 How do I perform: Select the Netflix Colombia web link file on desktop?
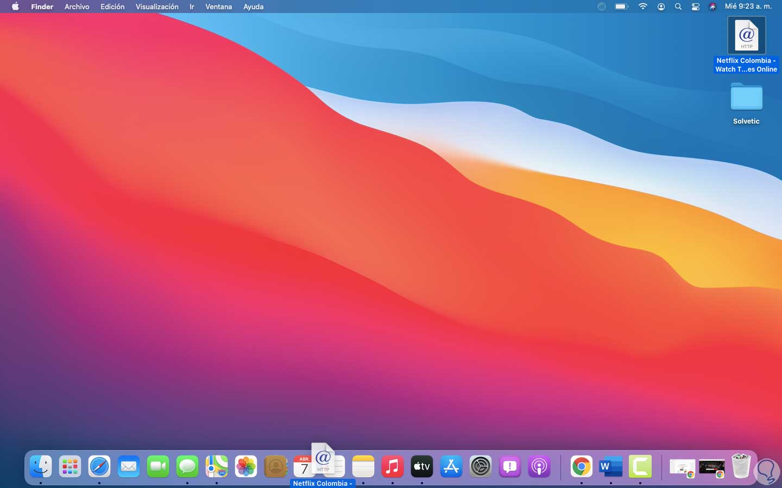pos(746,36)
